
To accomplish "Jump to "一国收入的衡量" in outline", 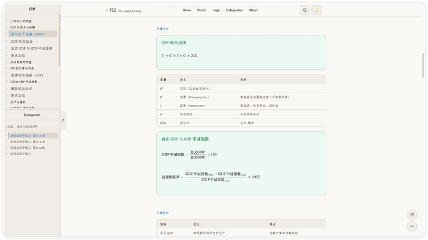I will (21, 21).
